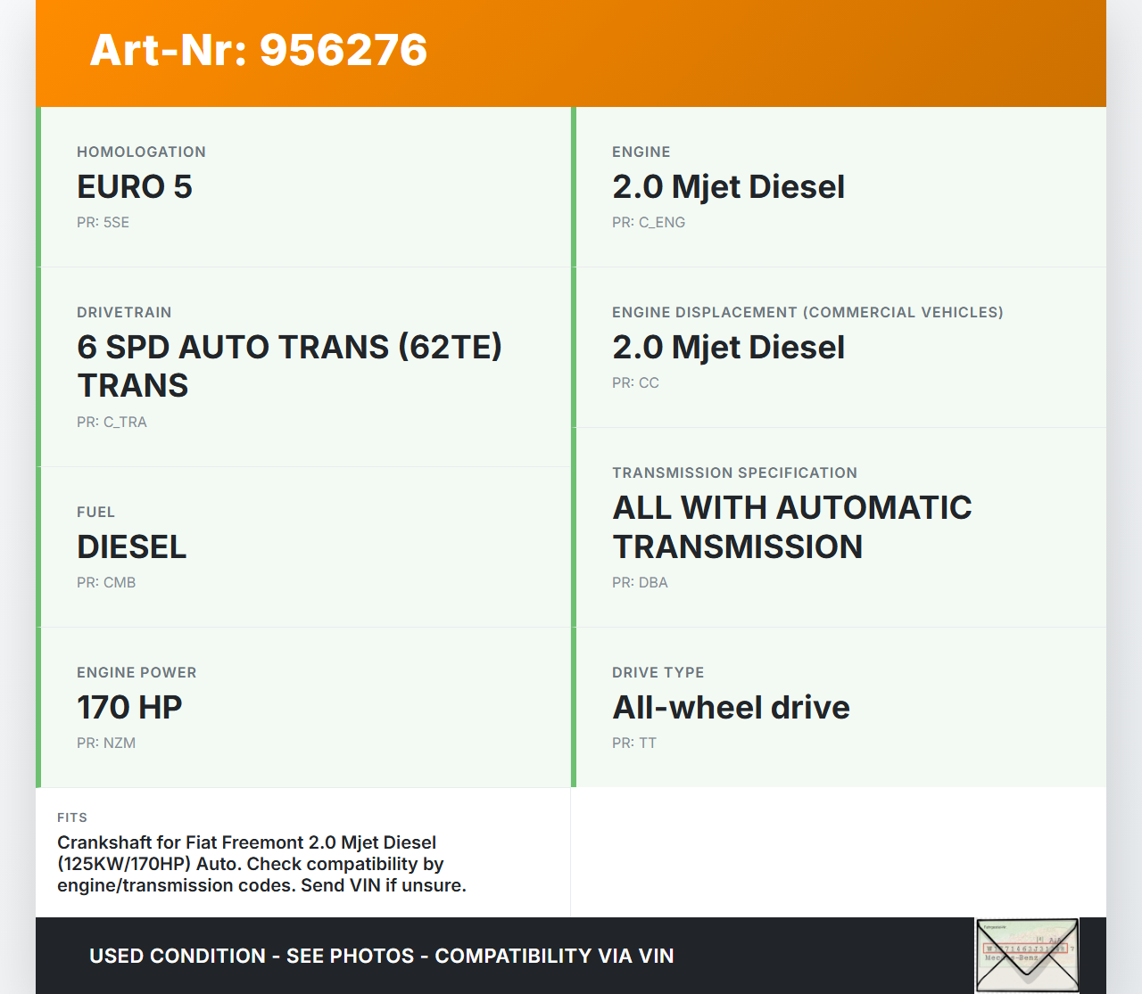Click the PR: TT code

[x=634, y=743]
